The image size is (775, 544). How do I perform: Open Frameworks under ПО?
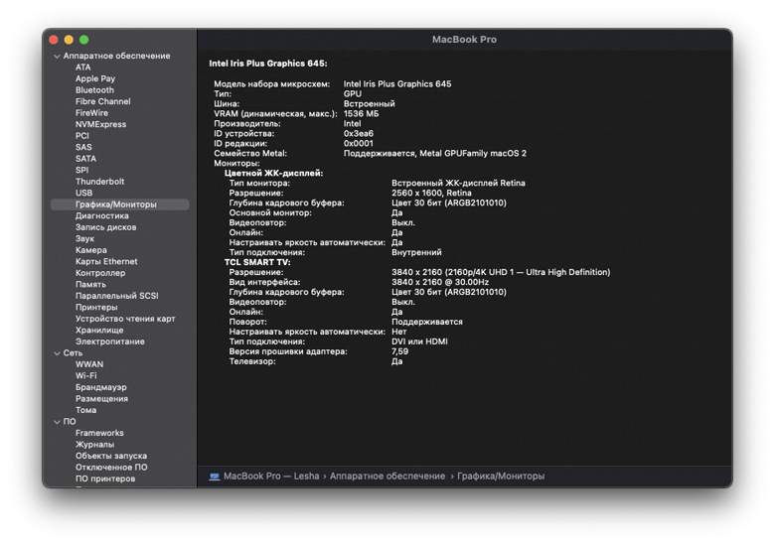(x=99, y=433)
